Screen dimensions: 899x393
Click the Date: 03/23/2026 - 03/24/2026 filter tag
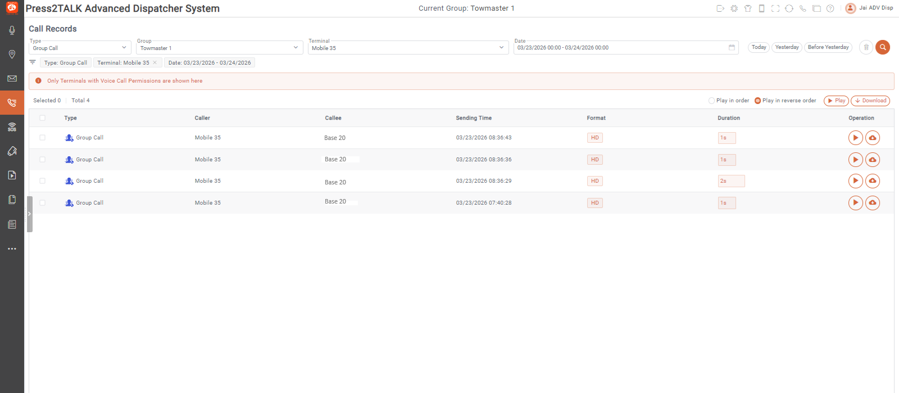[x=210, y=63]
